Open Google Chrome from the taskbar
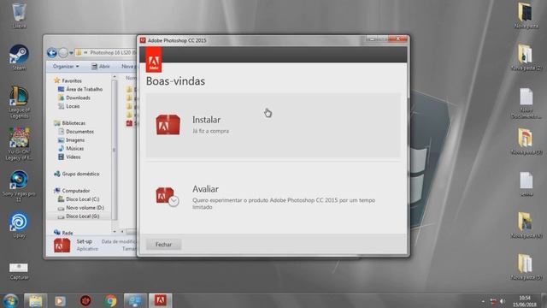This screenshot has height=308, width=547. [x=110, y=300]
